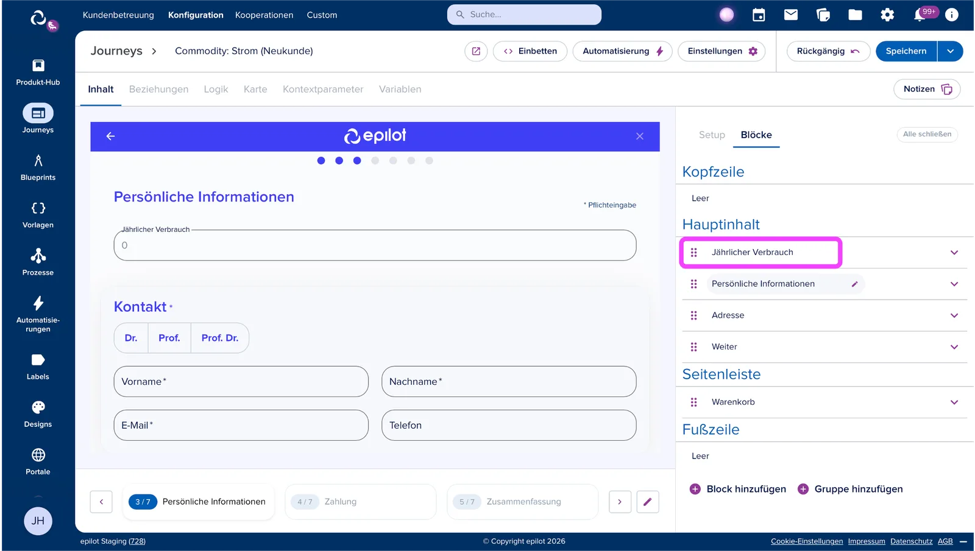This screenshot has width=975, height=551.
Task: Open the Karte tab
Action: pyautogui.click(x=255, y=89)
